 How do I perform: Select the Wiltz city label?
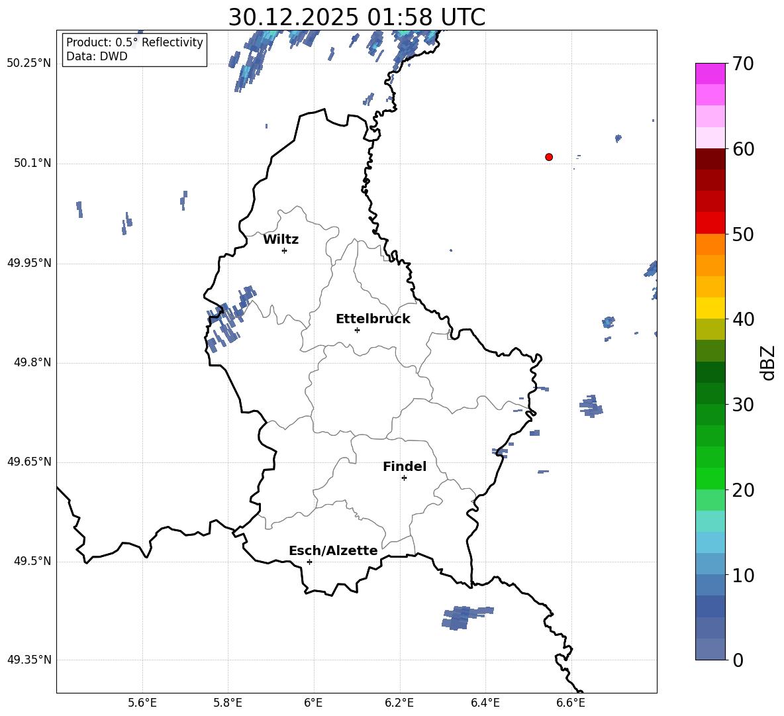[x=281, y=240]
